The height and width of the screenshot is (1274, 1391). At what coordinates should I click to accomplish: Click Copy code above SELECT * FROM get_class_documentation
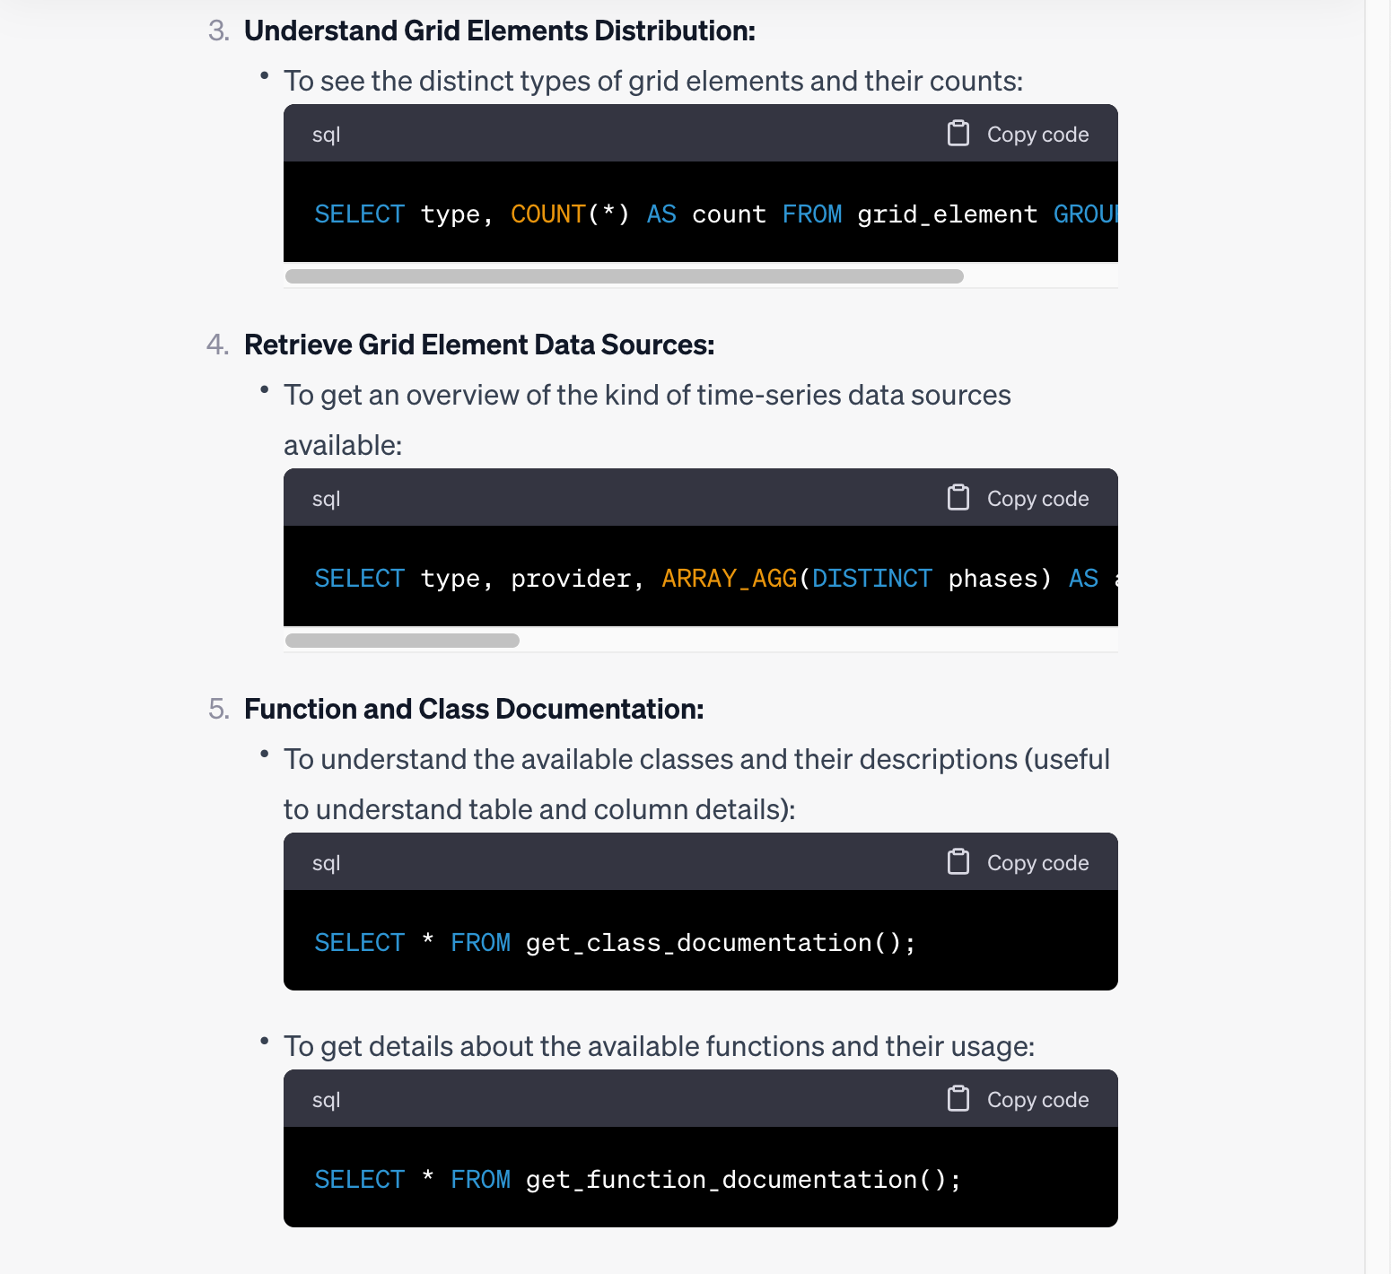(x=1037, y=861)
